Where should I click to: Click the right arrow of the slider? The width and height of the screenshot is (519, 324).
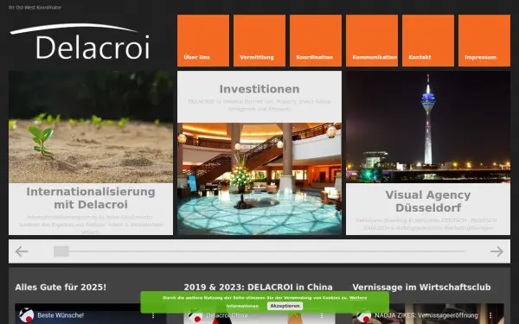(497, 251)
